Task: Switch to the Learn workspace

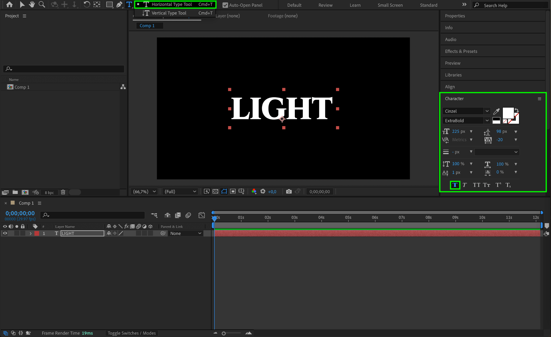Action: [x=355, y=5]
